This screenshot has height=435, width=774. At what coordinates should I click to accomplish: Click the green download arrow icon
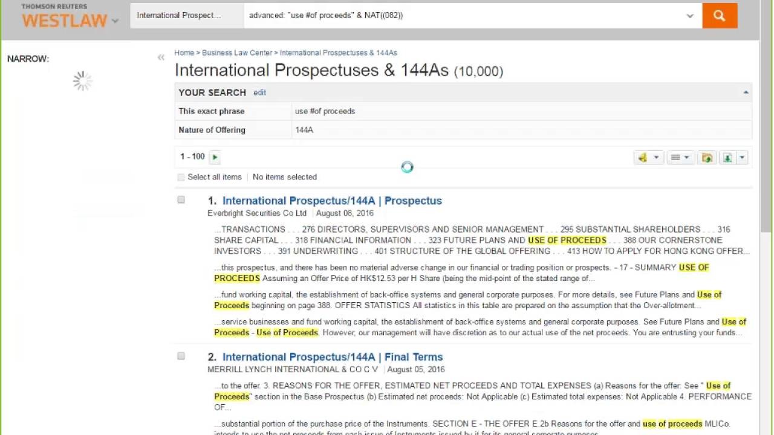click(x=727, y=158)
